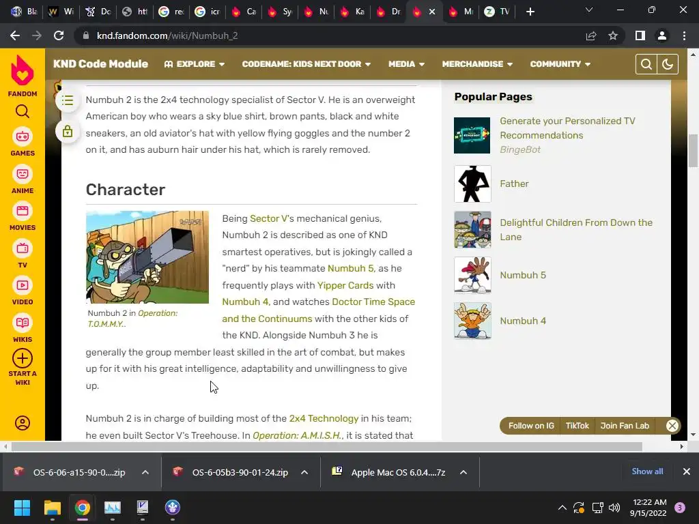The width and height of the screenshot is (699, 524).
Task: Open the Operation: T.O.M.M.Y. caption link
Action: pos(132,319)
